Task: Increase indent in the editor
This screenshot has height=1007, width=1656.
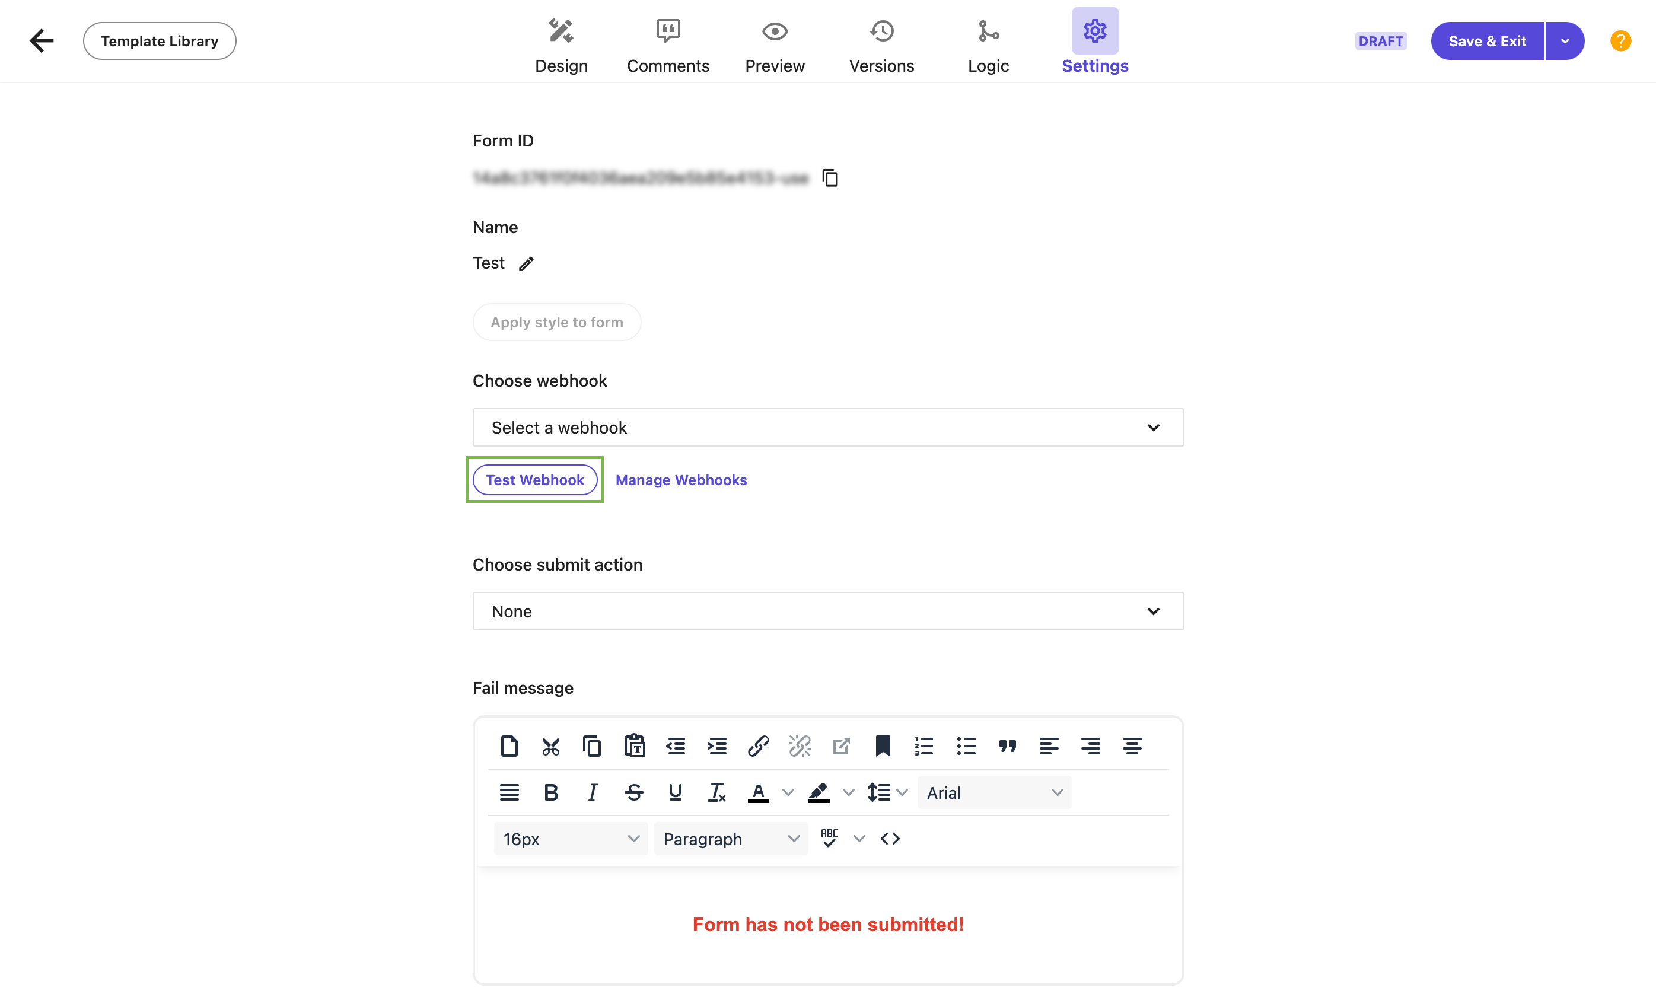Action: coord(717,745)
